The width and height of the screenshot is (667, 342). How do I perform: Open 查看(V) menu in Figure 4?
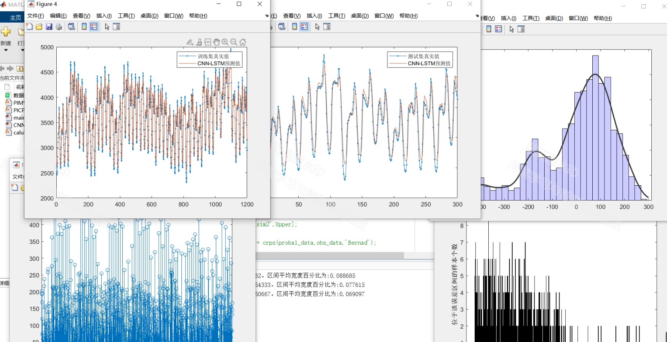pos(81,16)
